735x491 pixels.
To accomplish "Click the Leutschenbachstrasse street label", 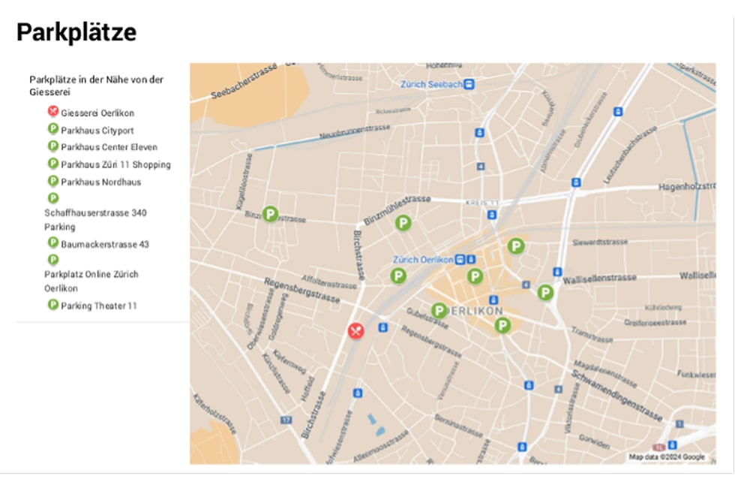I will coord(630,155).
